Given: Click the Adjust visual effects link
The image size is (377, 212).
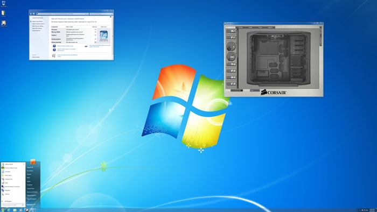Looking at the screenshot, I should [37, 22].
